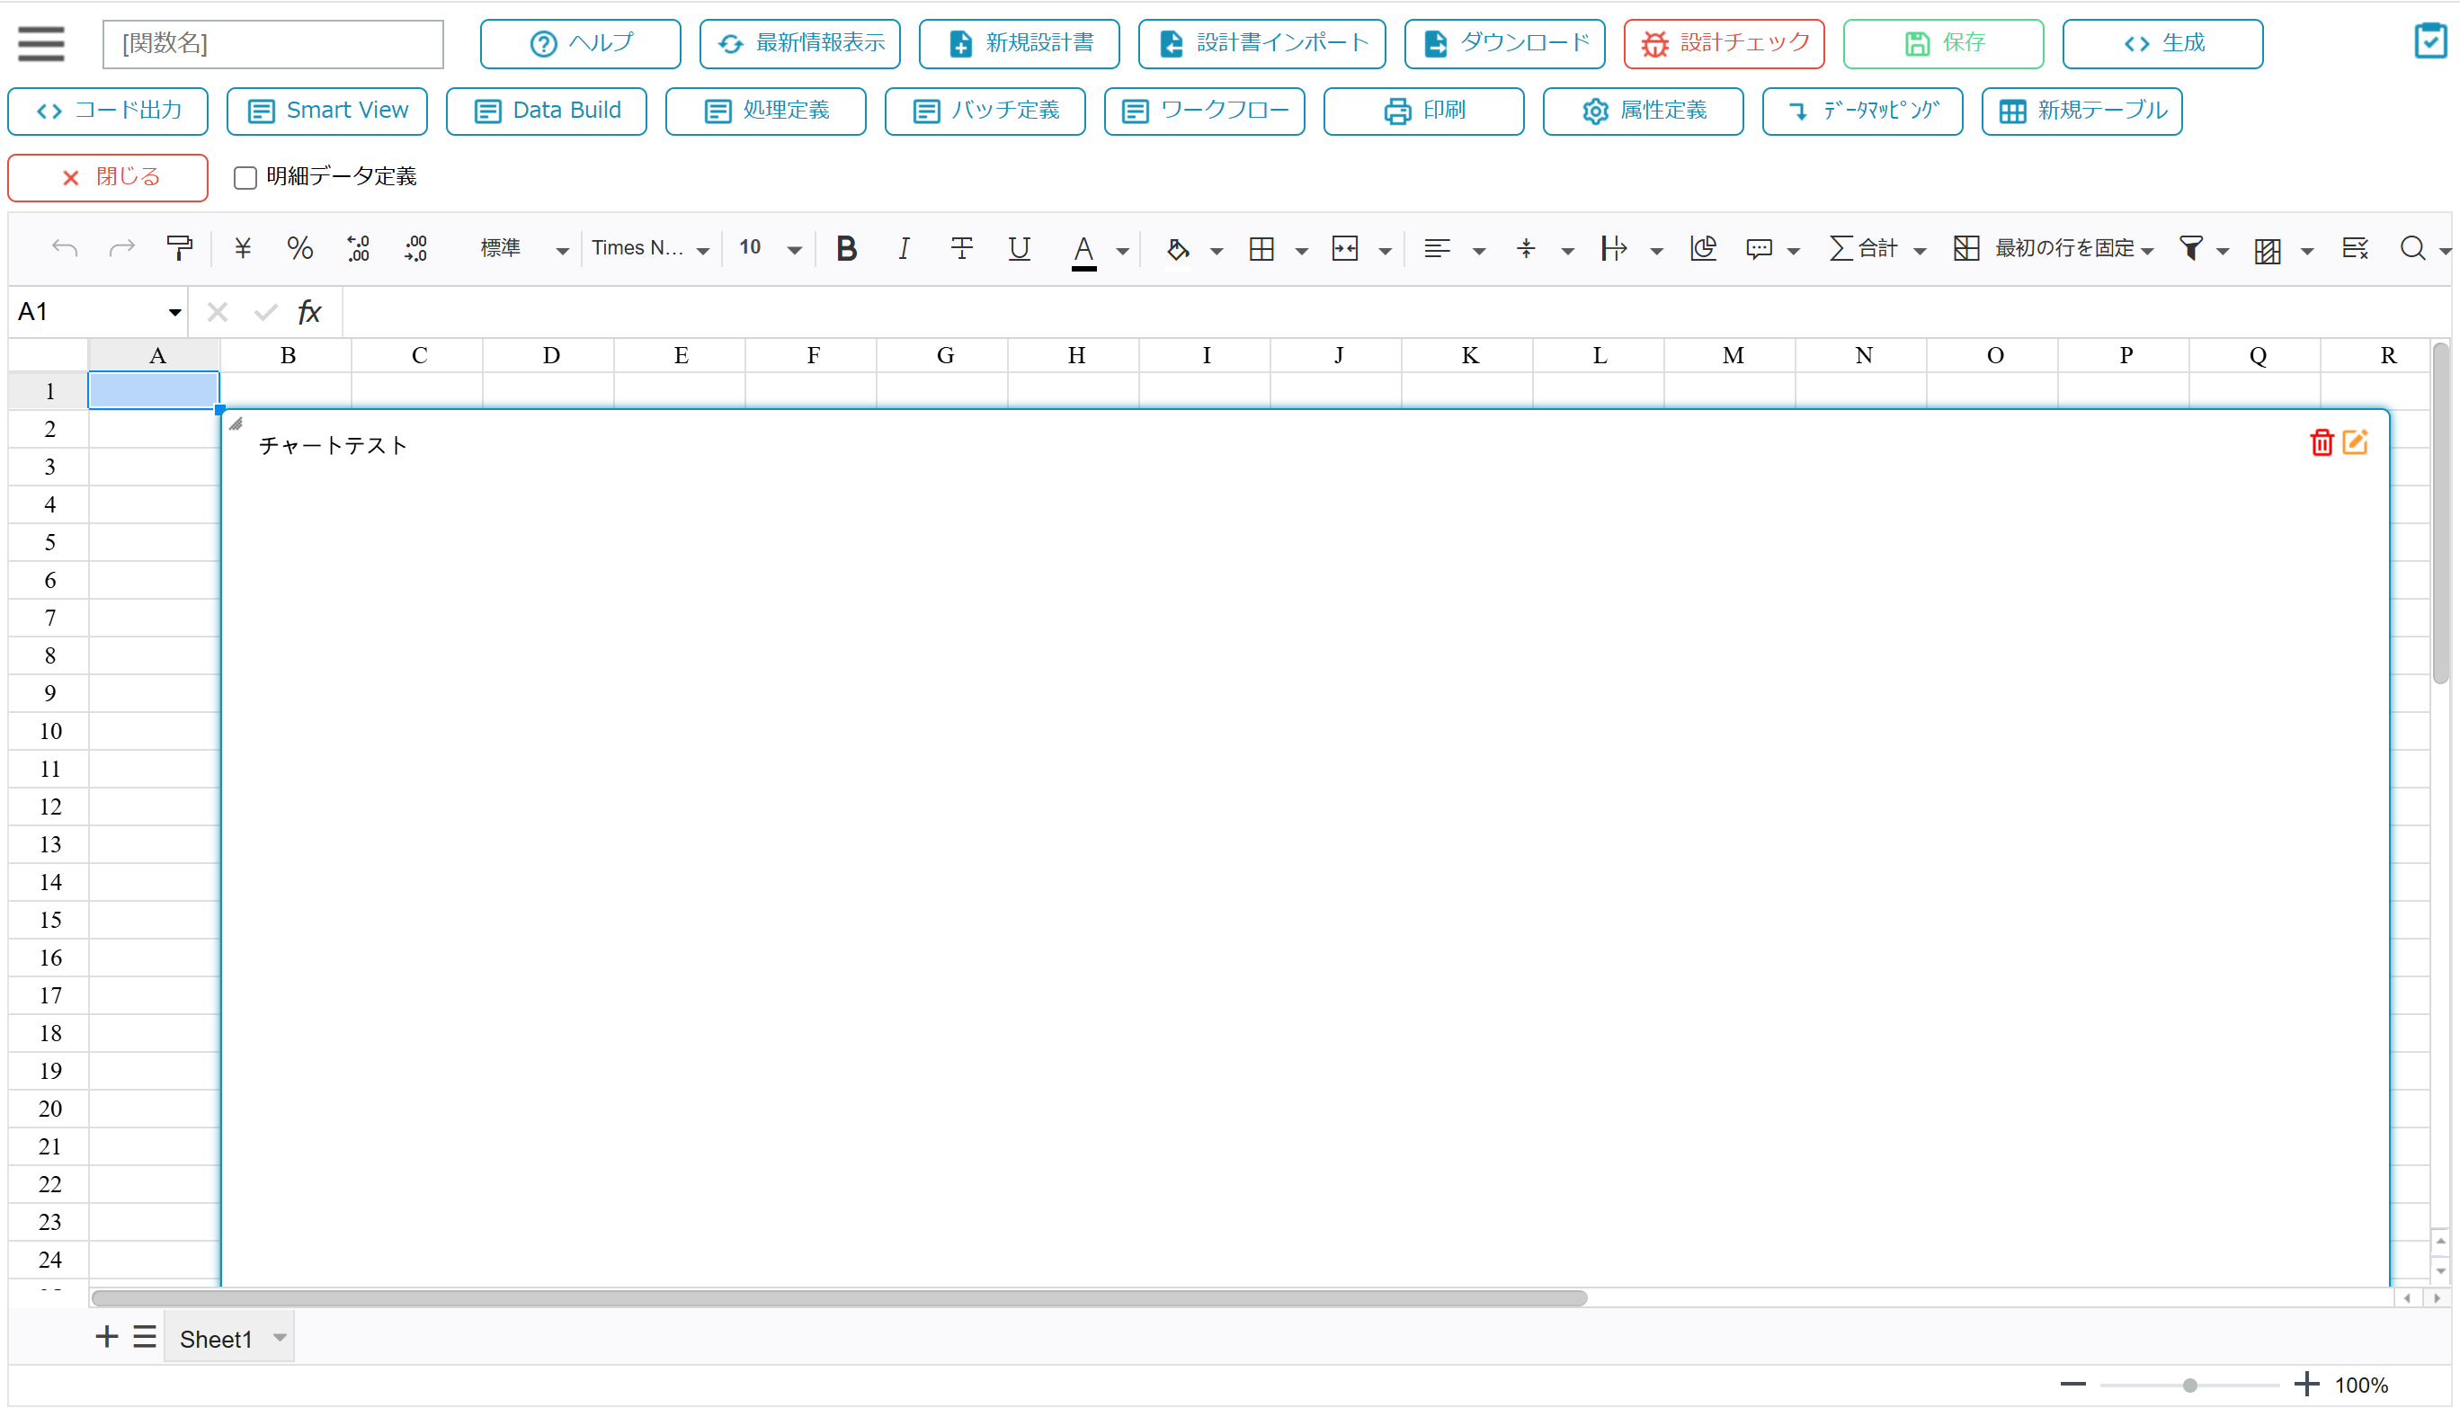
Task: Click 最新情報表示 refresh button
Action: pyautogui.click(x=799, y=43)
